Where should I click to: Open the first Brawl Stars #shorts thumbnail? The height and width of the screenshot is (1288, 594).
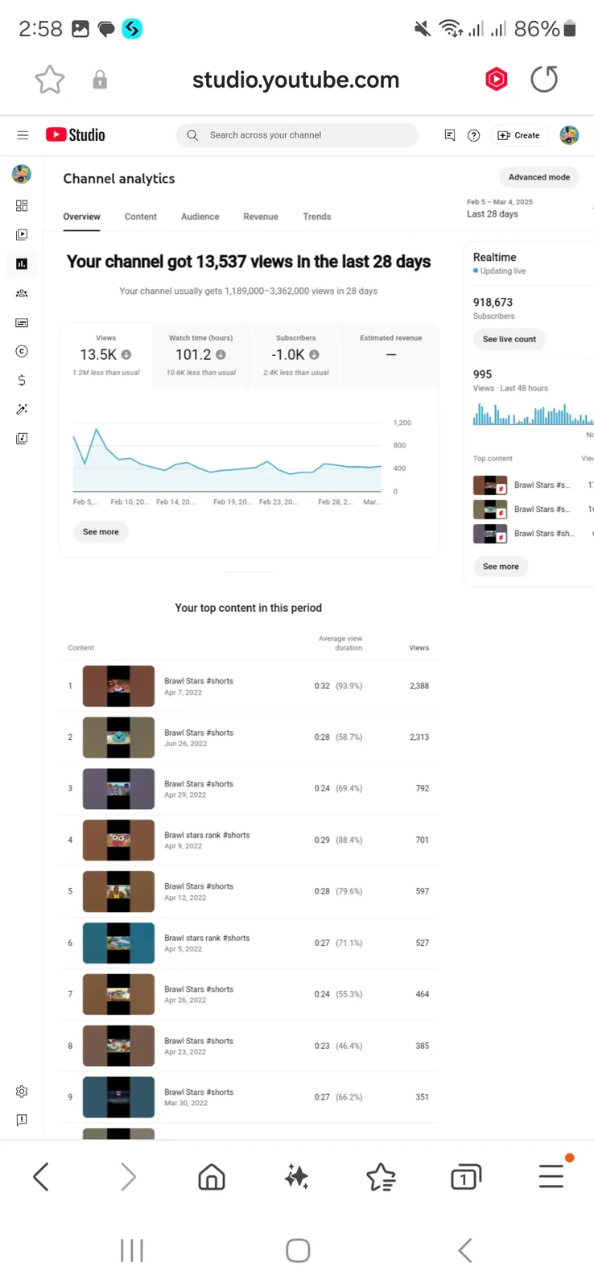(118, 686)
